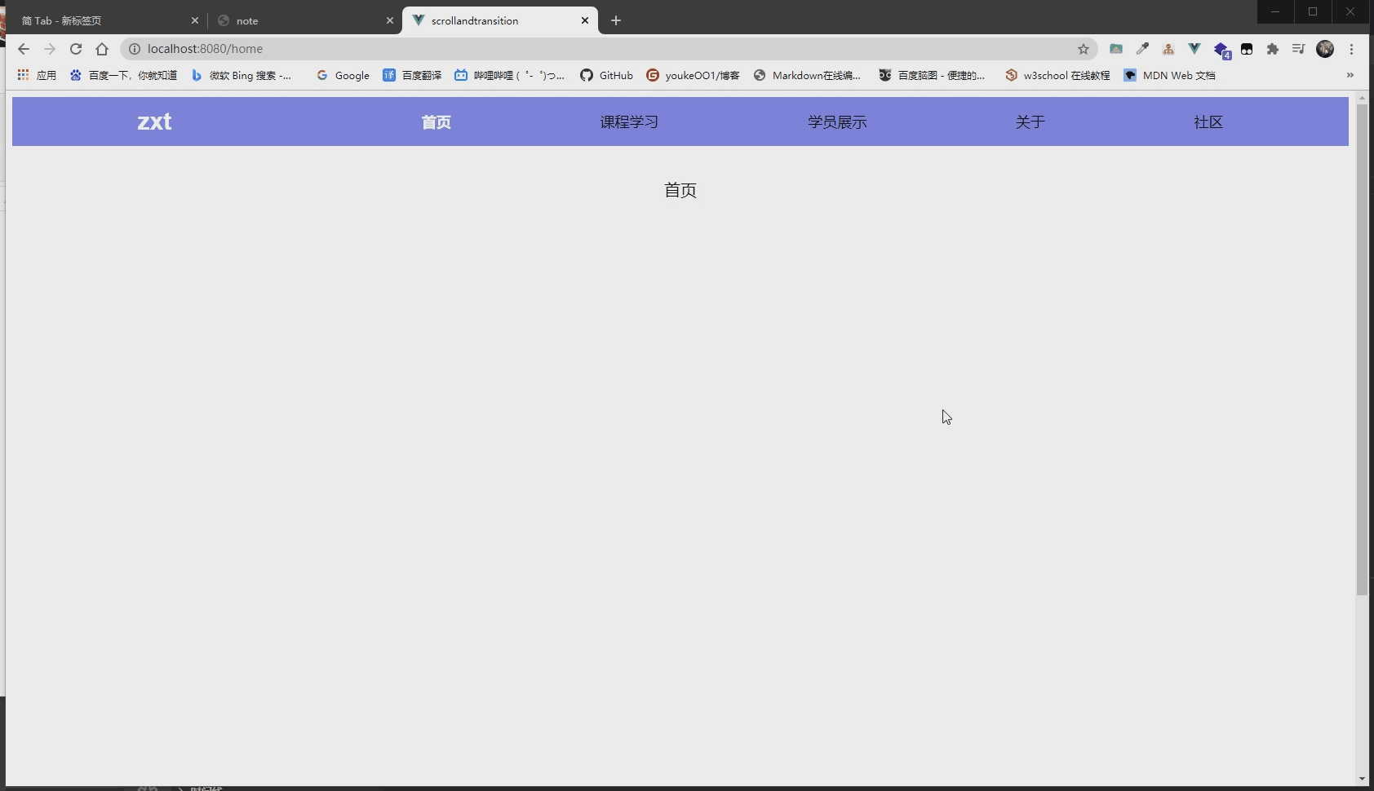Open the Tampermonkey extension icon

[x=1247, y=49]
